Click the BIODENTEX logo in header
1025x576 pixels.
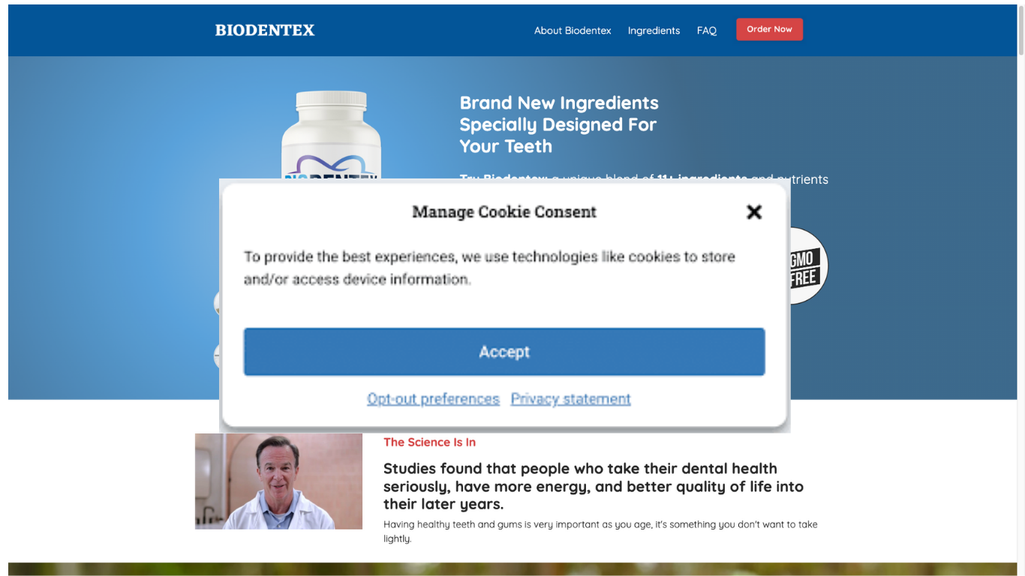click(265, 30)
